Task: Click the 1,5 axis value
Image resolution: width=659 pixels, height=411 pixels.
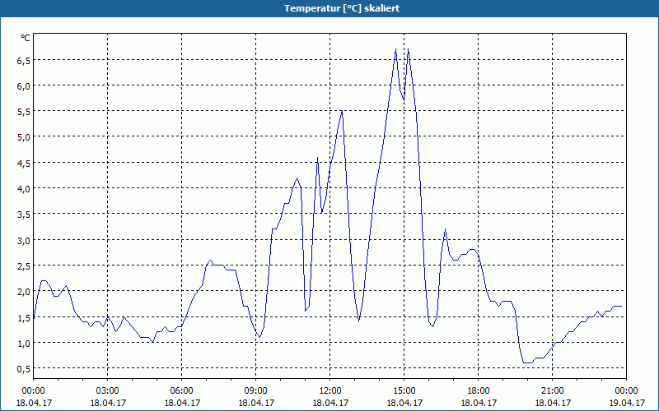Action: 24,318
